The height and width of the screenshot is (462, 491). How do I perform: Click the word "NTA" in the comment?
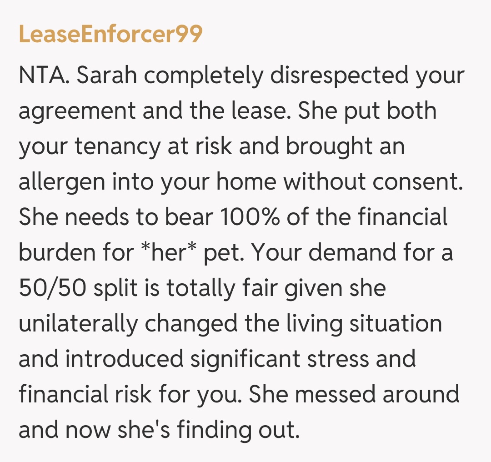click(x=43, y=76)
